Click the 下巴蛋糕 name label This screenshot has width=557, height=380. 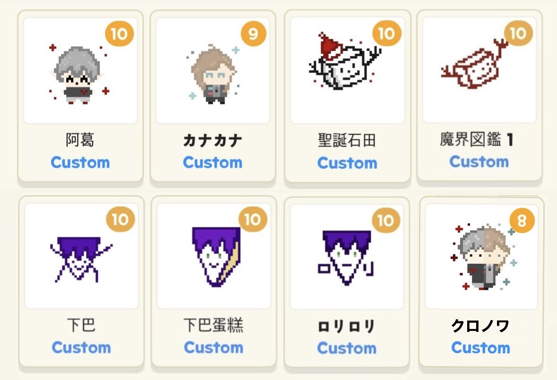tap(214, 325)
